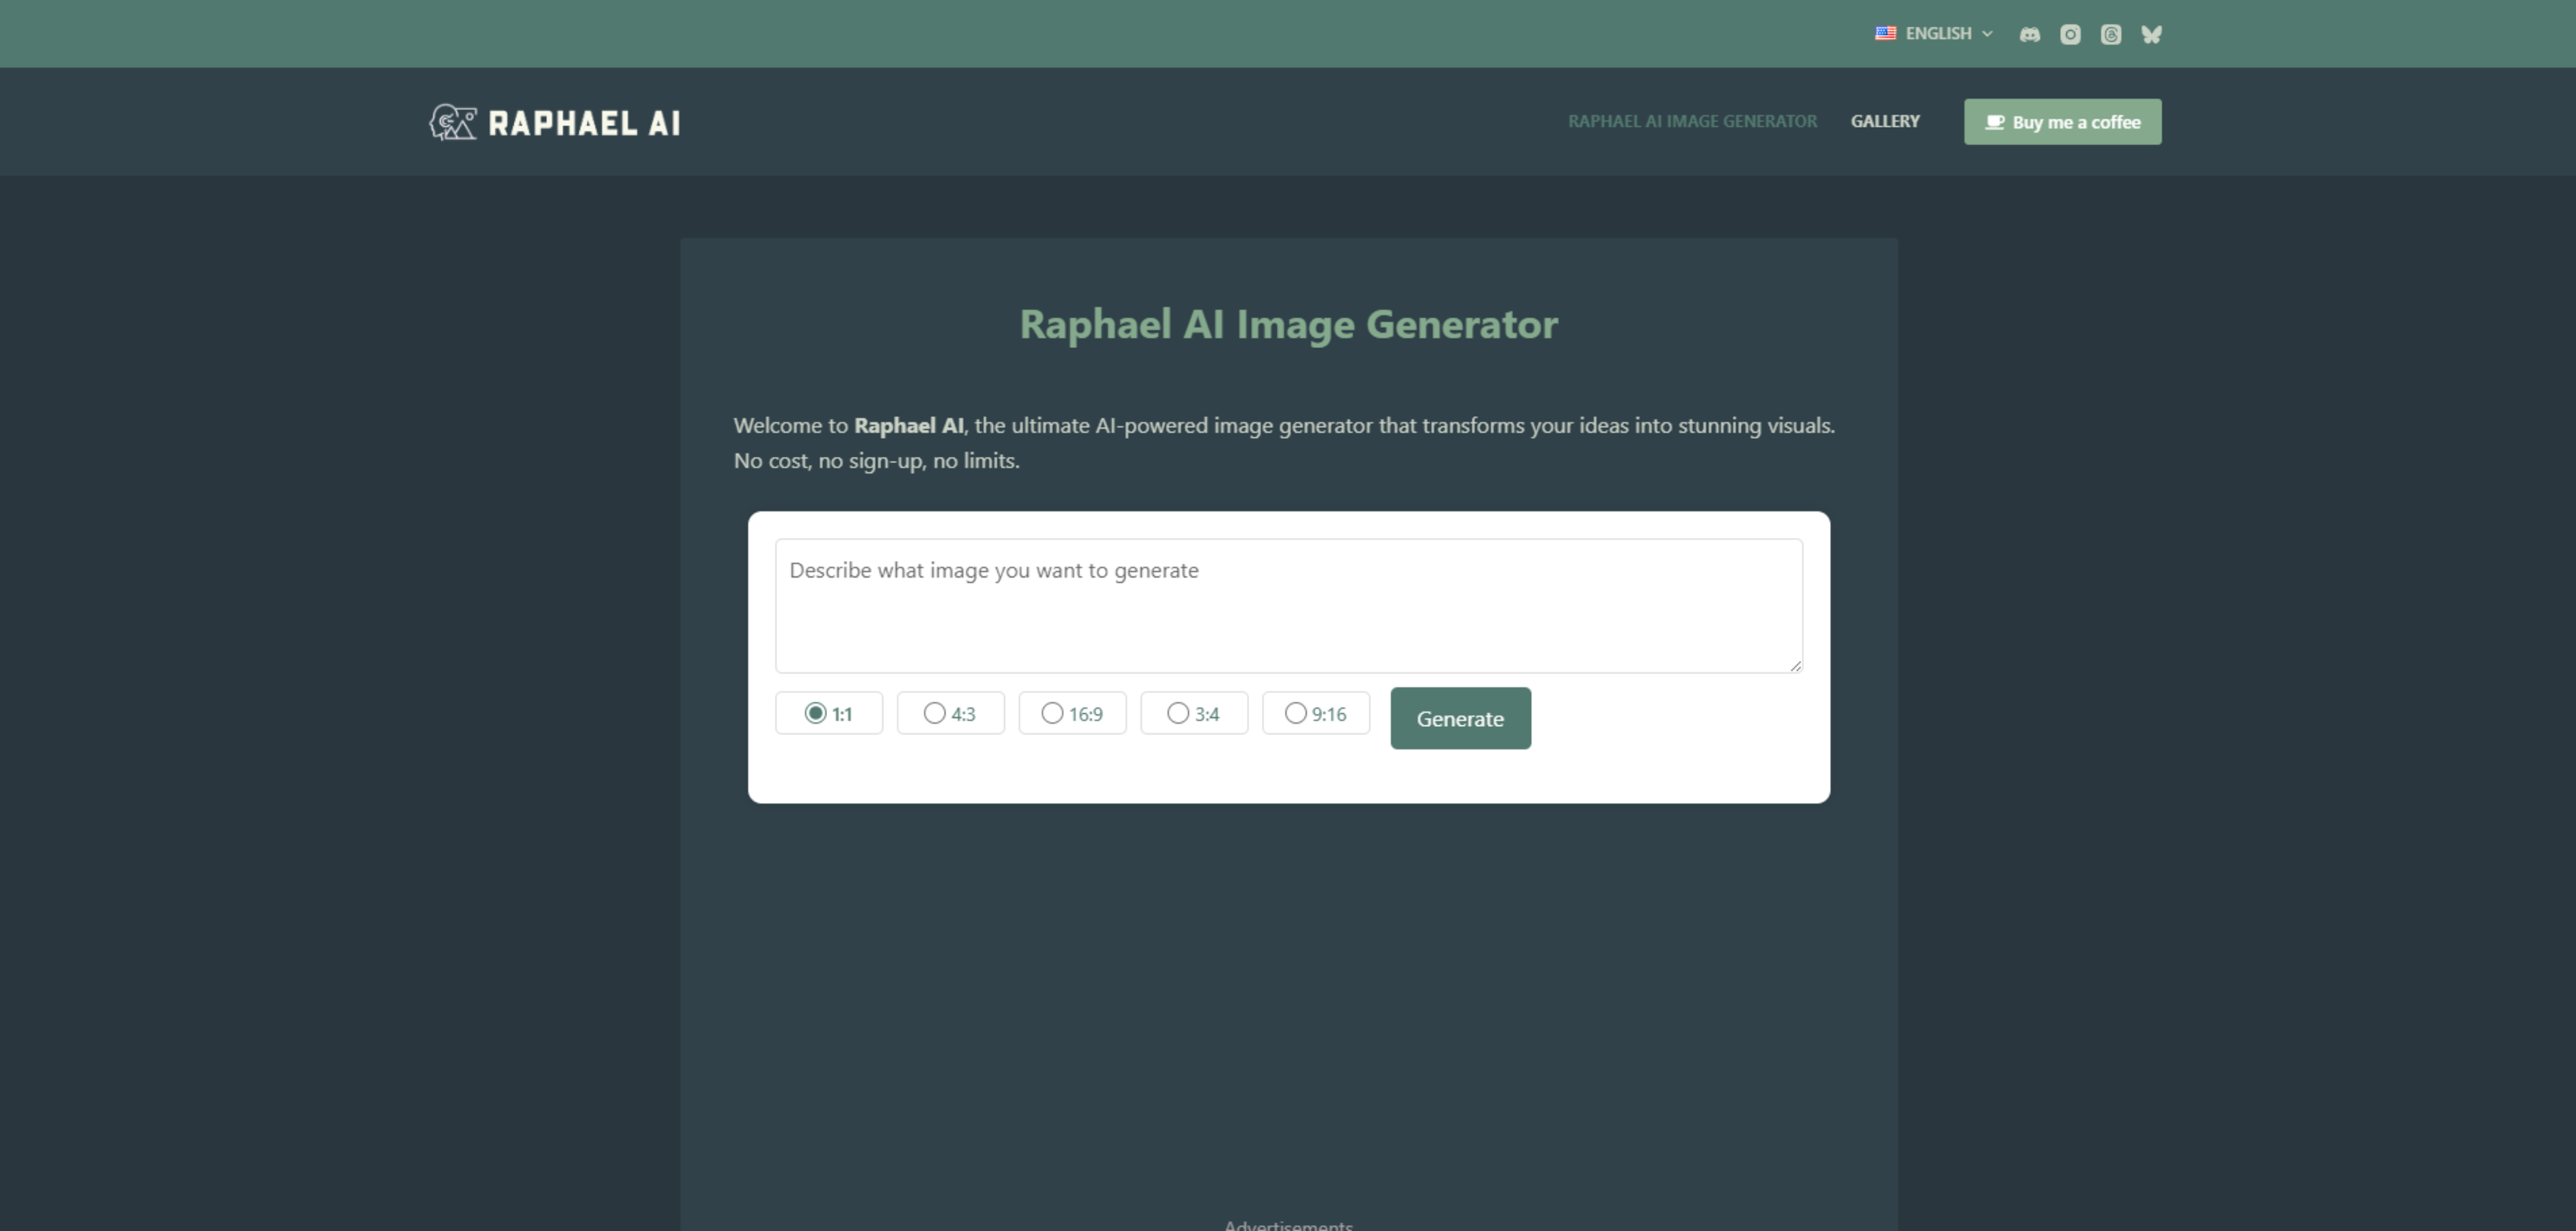The image size is (2576, 1231).
Task: Open the Threads social icon
Action: point(2110,34)
